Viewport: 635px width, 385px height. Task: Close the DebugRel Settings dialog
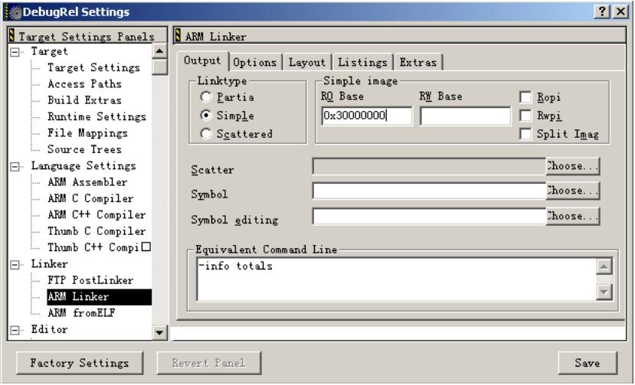click(620, 11)
